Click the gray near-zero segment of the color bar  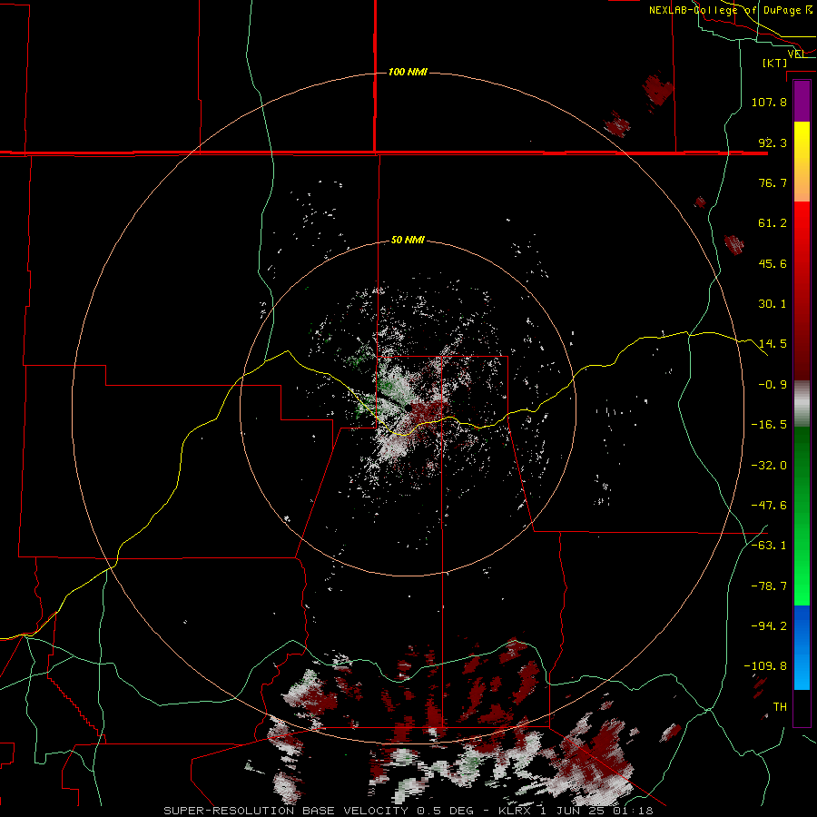click(x=802, y=403)
